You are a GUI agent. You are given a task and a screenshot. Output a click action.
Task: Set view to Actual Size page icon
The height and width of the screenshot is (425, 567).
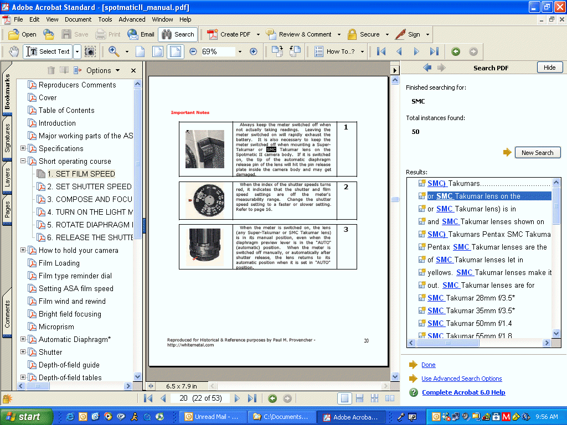pyautogui.click(x=140, y=51)
